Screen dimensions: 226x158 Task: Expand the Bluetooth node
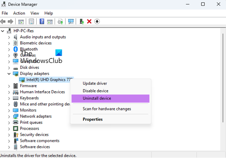coord(9,50)
